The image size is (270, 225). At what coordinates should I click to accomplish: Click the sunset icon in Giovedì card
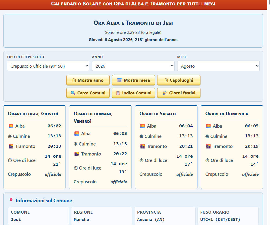(x=11, y=146)
